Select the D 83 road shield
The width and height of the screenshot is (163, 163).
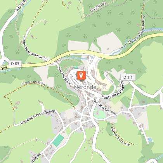click(x=15, y=64)
